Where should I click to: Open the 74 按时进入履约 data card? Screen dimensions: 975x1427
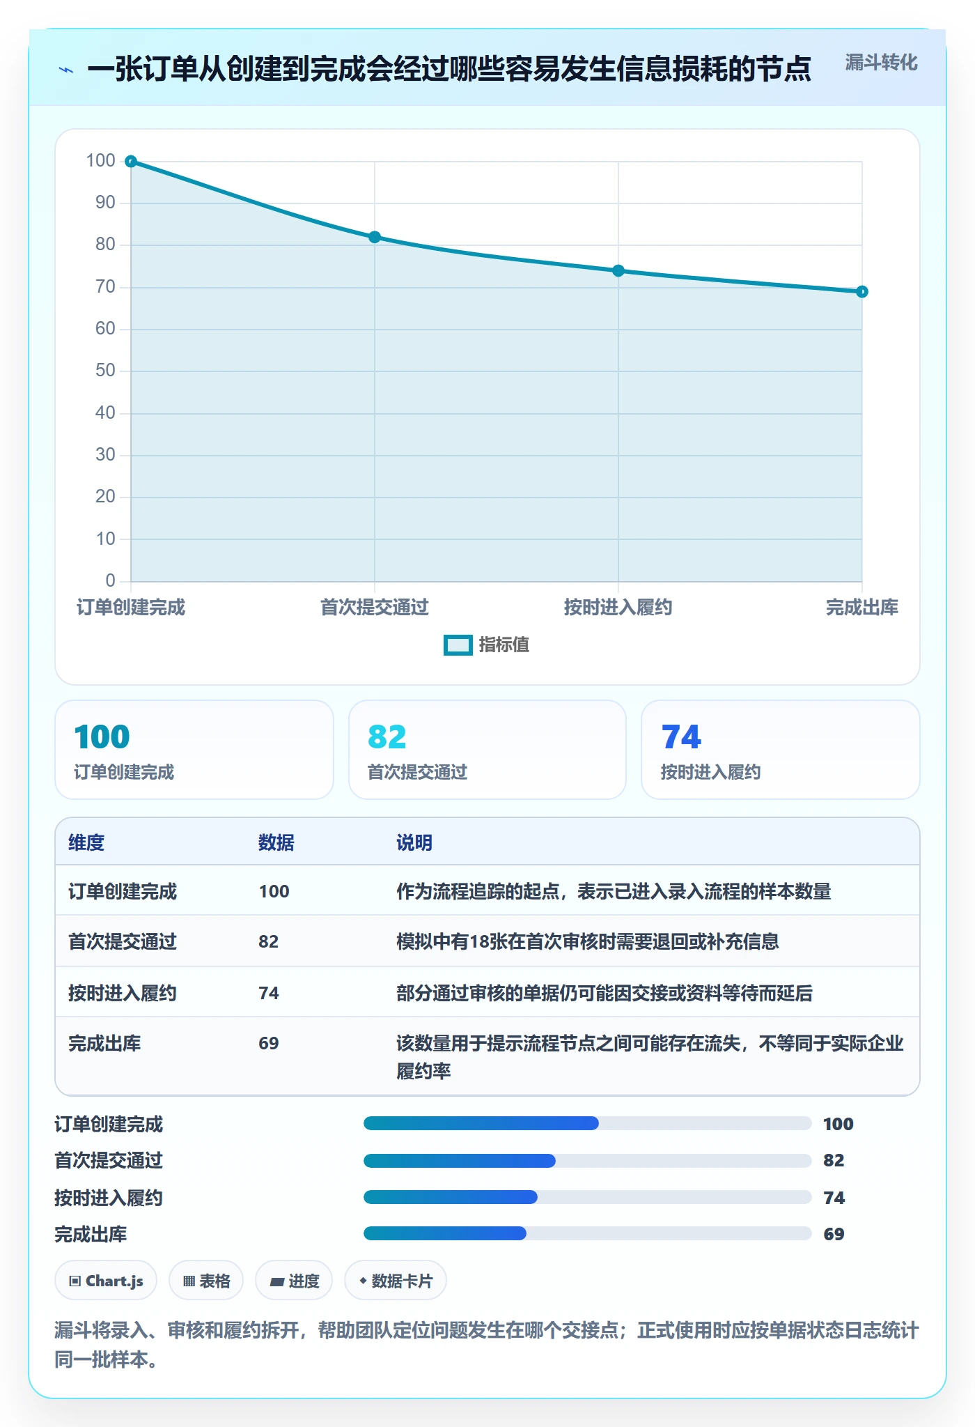pyautogui.click(x=781, y=750)
